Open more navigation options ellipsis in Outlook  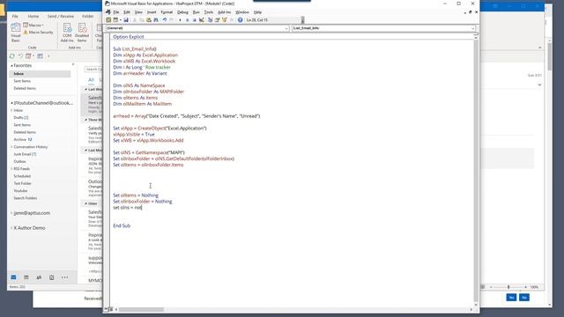coord(64,277)
